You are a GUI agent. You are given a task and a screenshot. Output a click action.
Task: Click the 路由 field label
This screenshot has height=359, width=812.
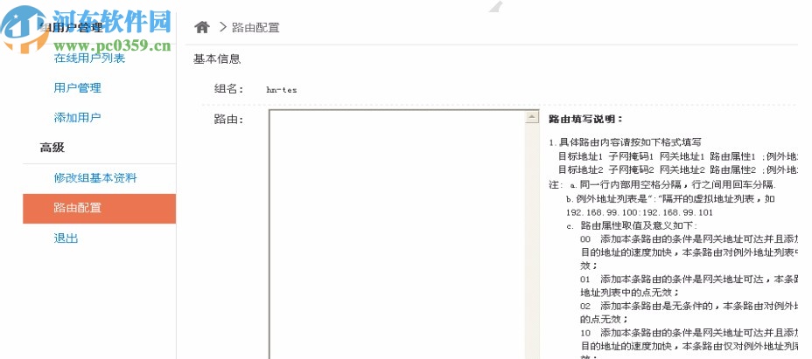[229, 120]
